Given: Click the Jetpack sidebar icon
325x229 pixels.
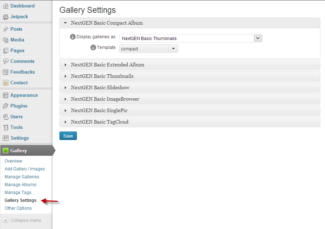Looking at the screenshot, I should [x=6, y=17].
